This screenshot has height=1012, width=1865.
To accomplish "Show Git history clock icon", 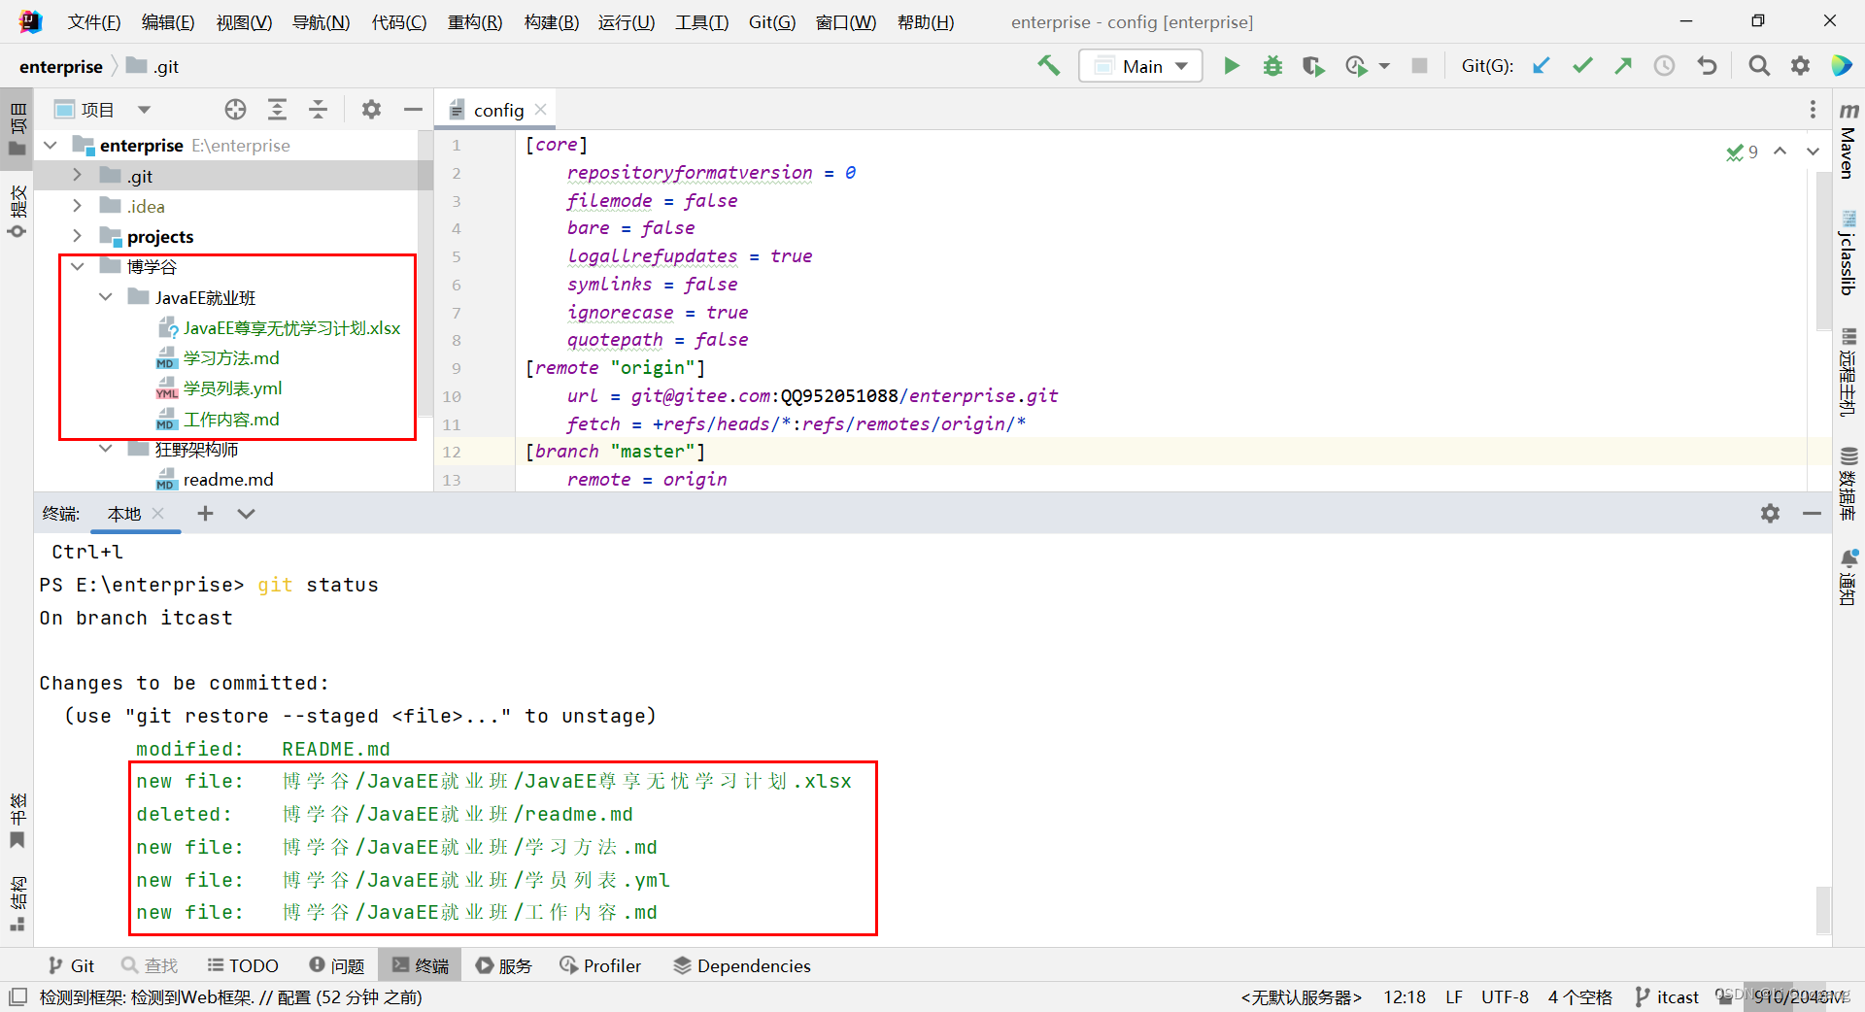I will click(x=1664, y=66).
